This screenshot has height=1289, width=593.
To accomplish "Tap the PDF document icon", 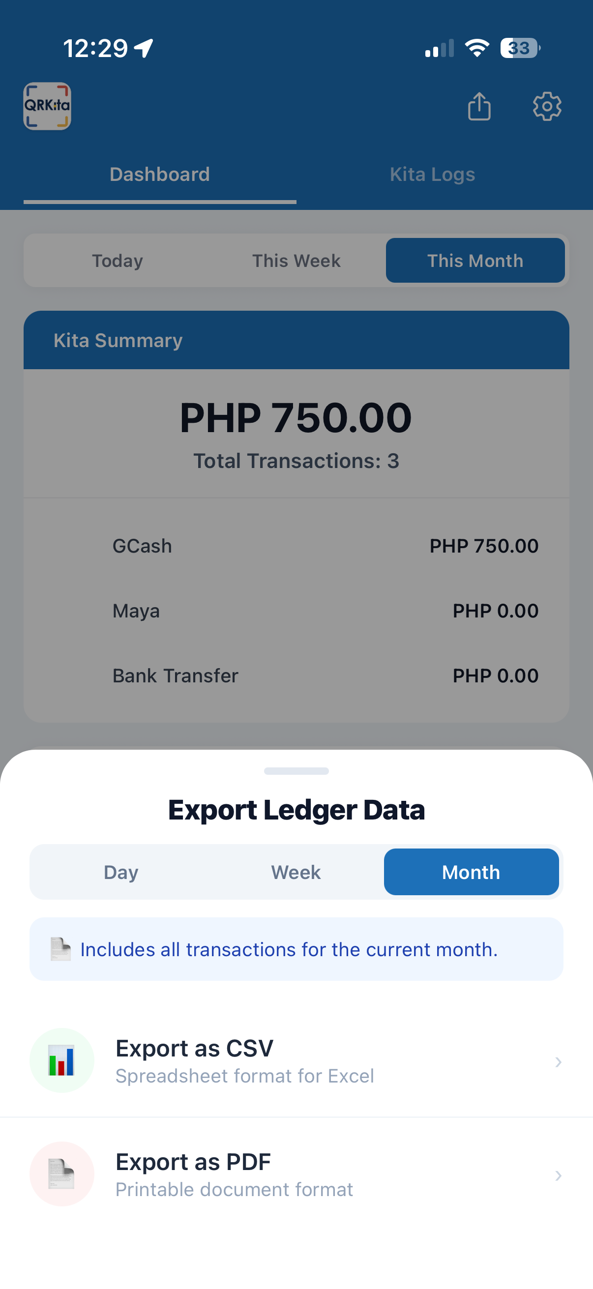I will pos(61,1174).
